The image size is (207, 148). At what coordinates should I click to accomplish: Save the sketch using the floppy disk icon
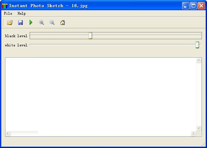pyautogui.click(x=20, y=23)
